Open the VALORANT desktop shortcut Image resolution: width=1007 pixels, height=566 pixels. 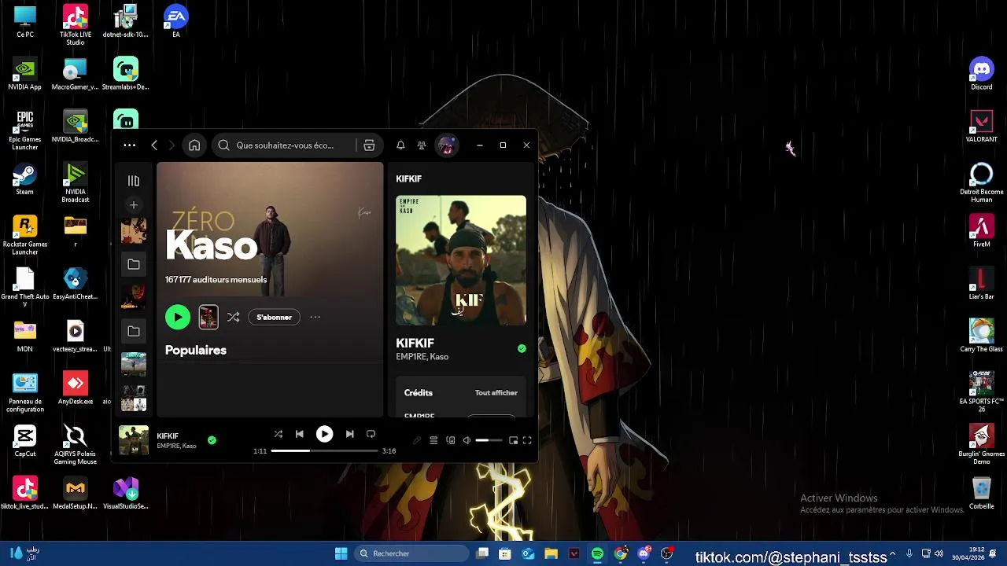click(x=982, y=126)
